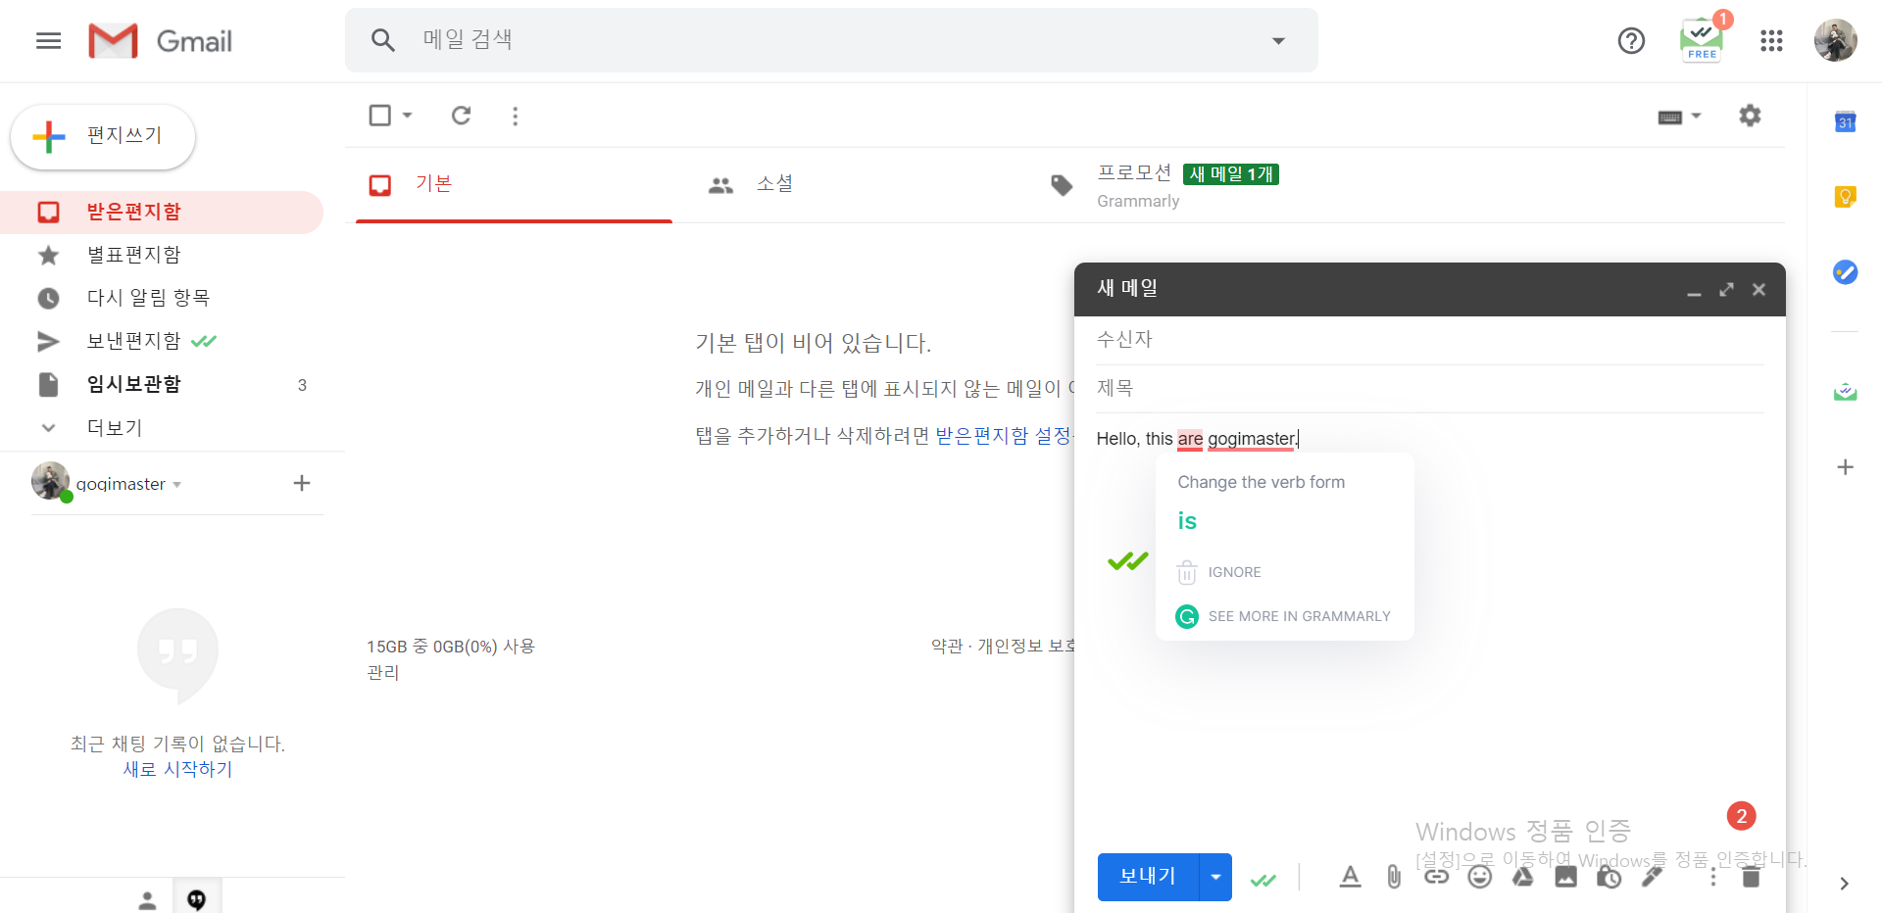This screenshot has height=913, width=1882.
Task: Expand the gogimaster account switcher
Action: click(176, 483)
